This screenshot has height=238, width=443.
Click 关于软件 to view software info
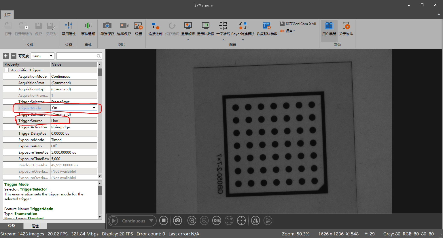pyautogui.click(x=346, y=28)
